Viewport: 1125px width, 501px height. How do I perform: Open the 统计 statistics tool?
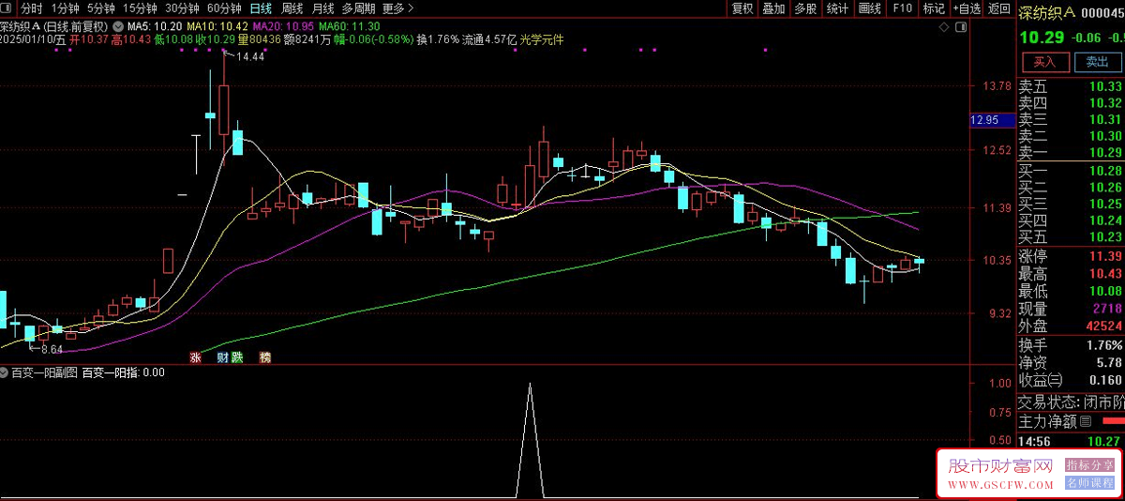(x=837, y=8)
